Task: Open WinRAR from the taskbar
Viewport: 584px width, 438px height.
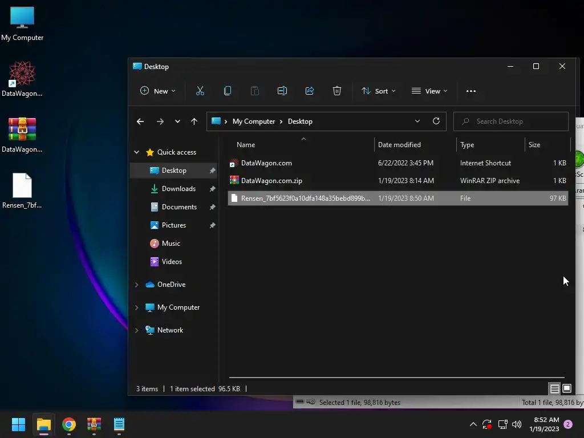Action: click(x=94, y=424)
